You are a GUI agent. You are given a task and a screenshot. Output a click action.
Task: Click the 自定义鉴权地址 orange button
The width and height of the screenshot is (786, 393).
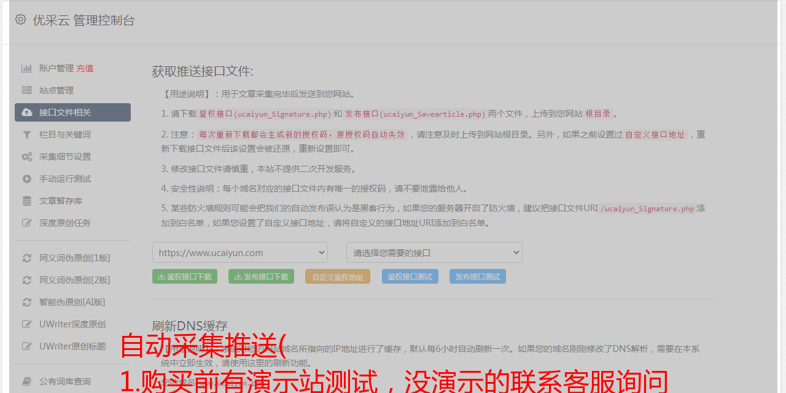tap(338, 276)
